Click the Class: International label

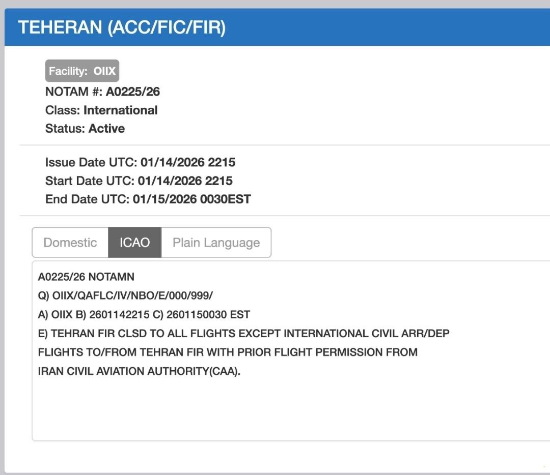[101, 110]
